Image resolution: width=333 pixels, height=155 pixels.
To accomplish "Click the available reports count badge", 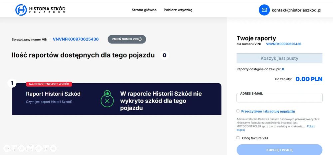I will click(x=164, y=55).
